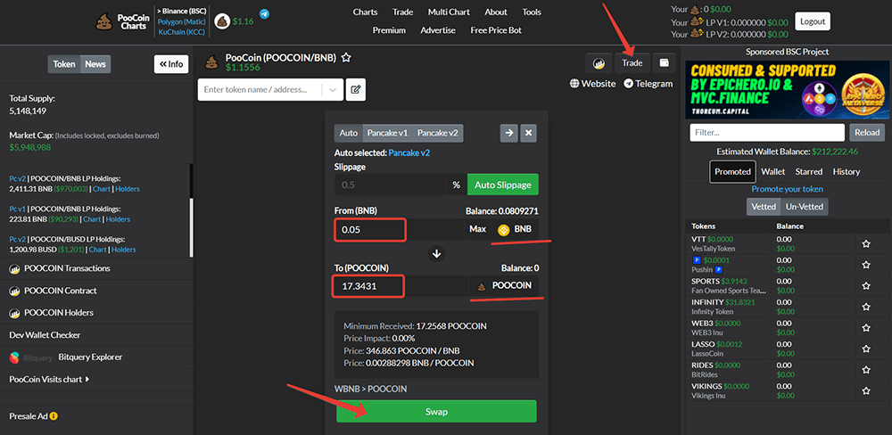Show Vetted promoted tokens
This screenshot has width=892, height=435.
click(x=764, y=207)
